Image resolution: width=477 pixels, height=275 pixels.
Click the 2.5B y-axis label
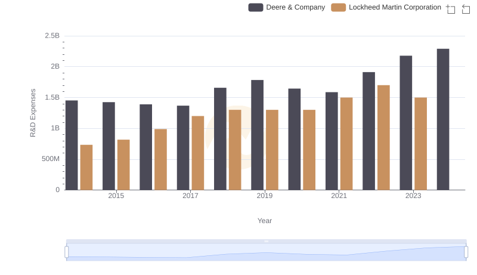tap(52, 36)
